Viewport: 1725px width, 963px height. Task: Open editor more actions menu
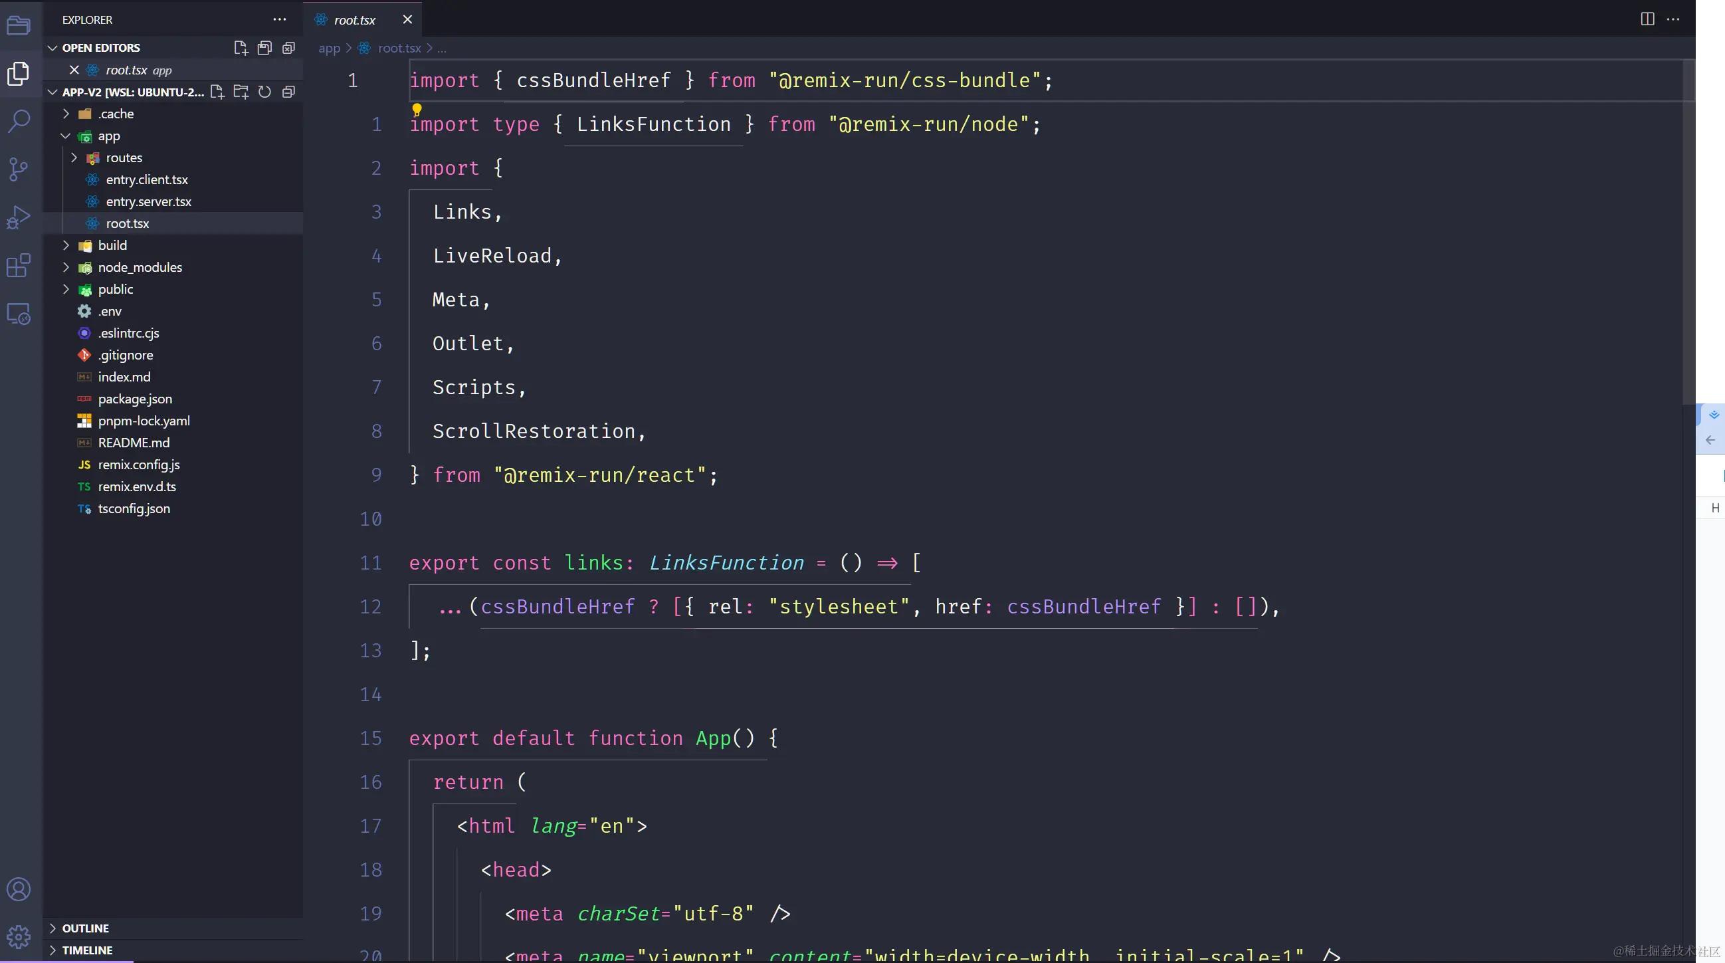pos(1673,19)
